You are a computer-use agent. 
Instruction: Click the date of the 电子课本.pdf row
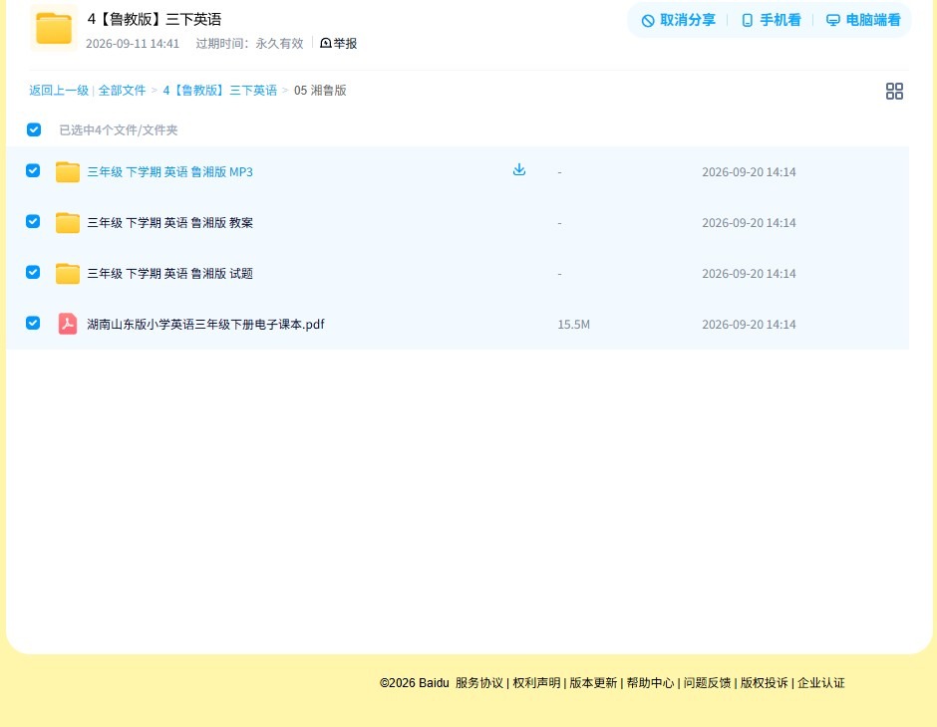(x=749, y=324)
